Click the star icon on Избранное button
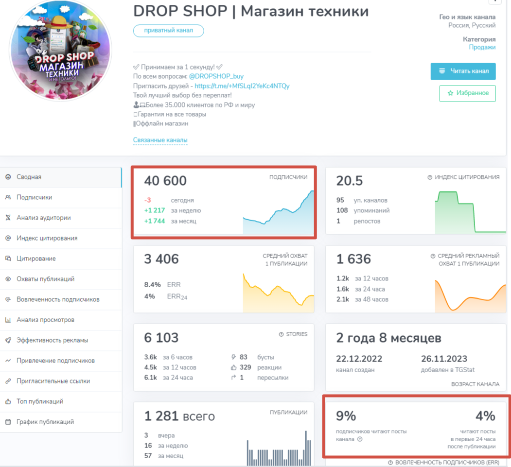This screenshot has height=467, width=511. pos(451,93)
